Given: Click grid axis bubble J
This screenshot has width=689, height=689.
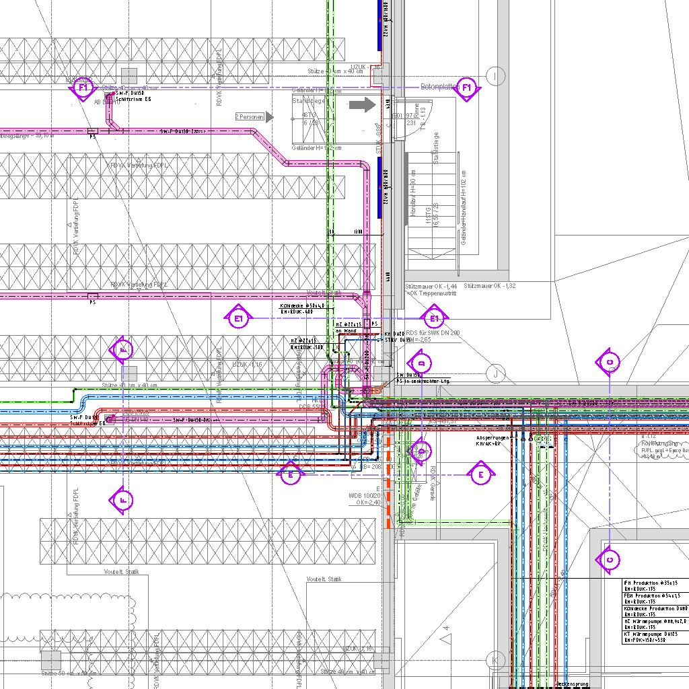Looking at the screenshot, I should pos(496,373).
